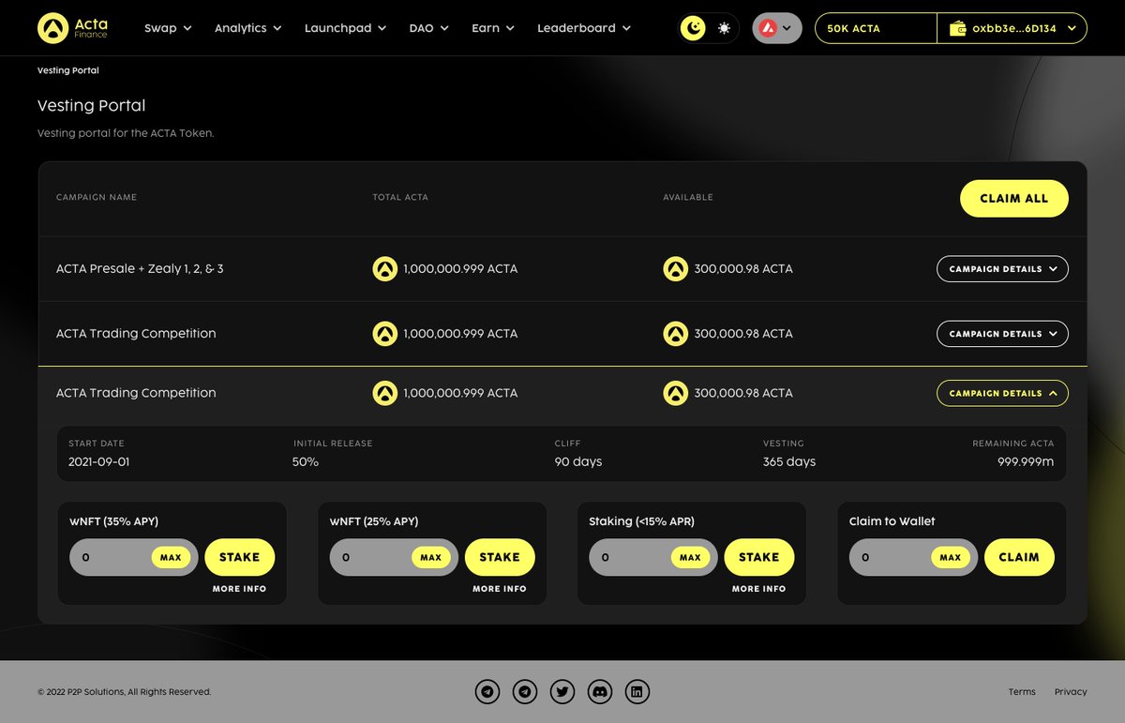Viewport: 1125px width, 723px height.
Task: Click available ACTA icon in expanded Trading Competition row
Action: (675, 393)
